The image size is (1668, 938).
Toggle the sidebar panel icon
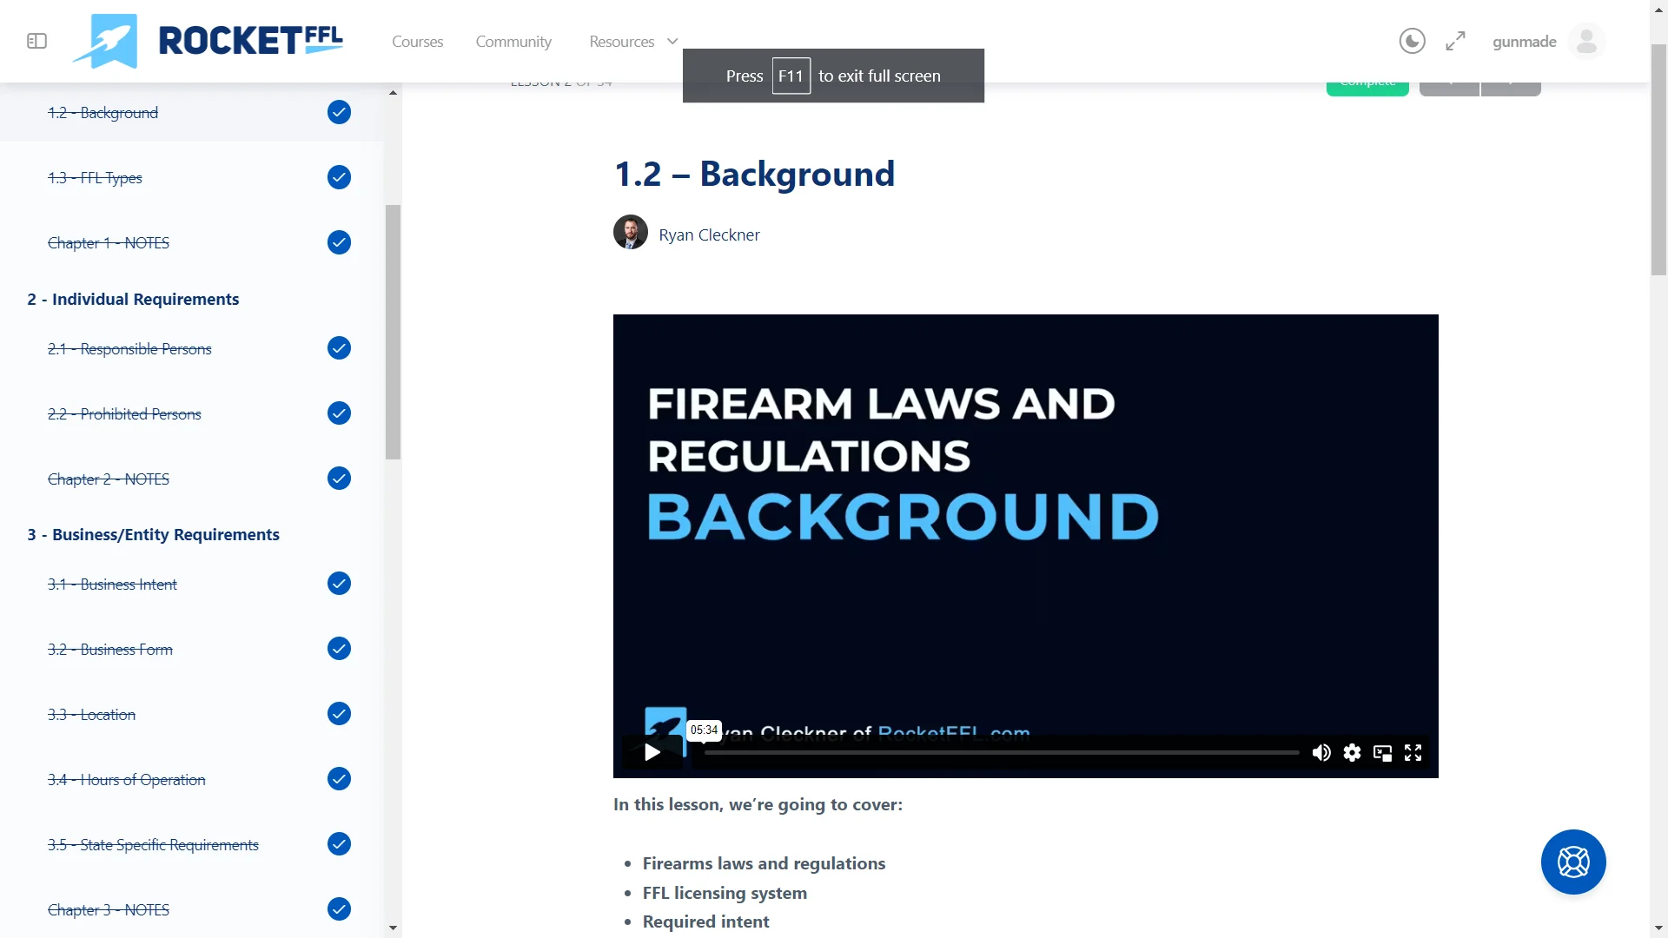click(x=36, y=41)
